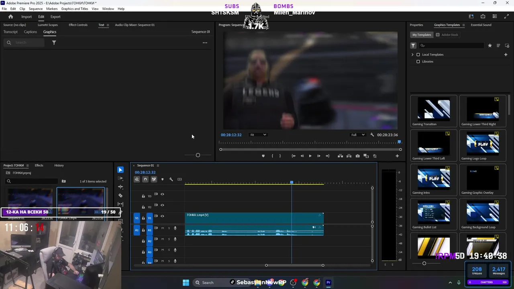Screen dimensions: 514x289
Task: Open Text panel three-dot options menu
Action: pyautogui.click(x=205, y=43)
